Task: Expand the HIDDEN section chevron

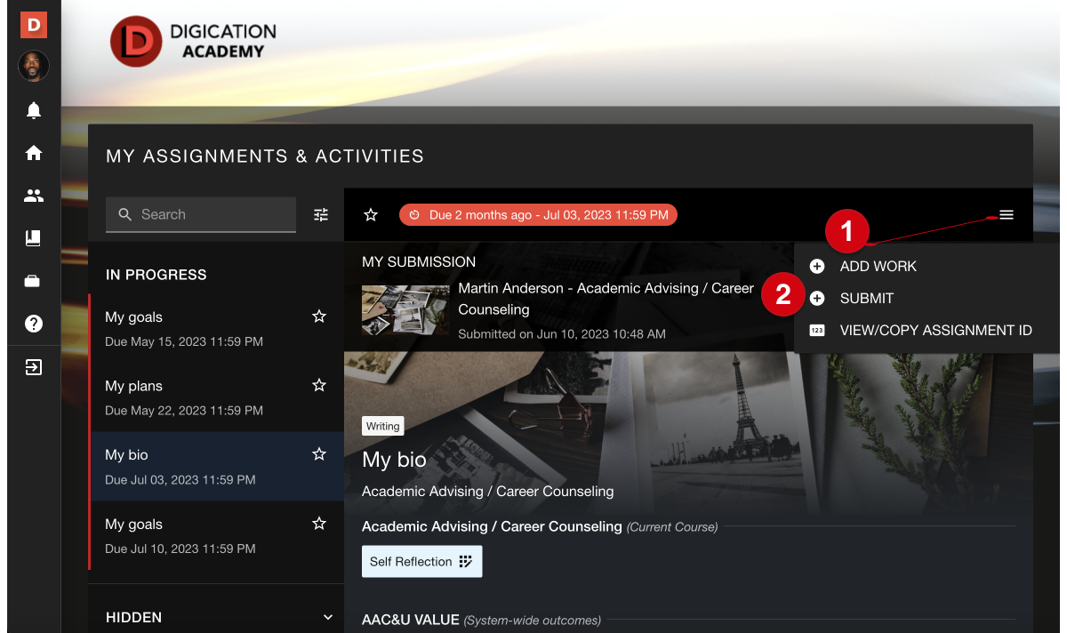Action: coord(328,617)
